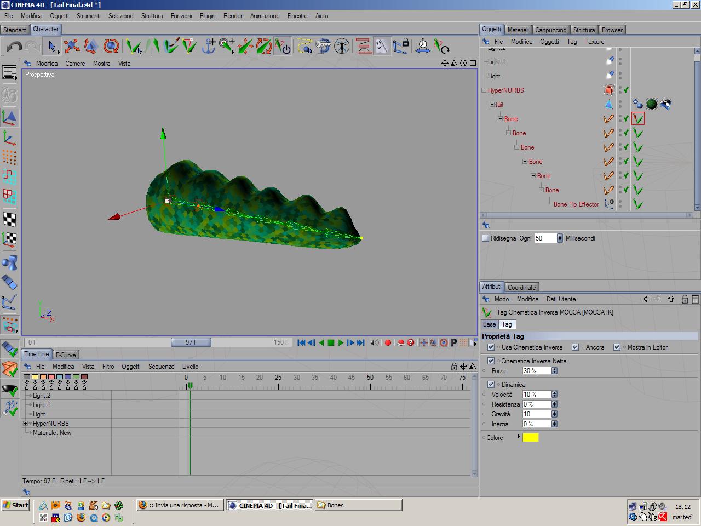701x526 pixels.
Task: Switch to the F-Curve tab
Action: (66, 355)
